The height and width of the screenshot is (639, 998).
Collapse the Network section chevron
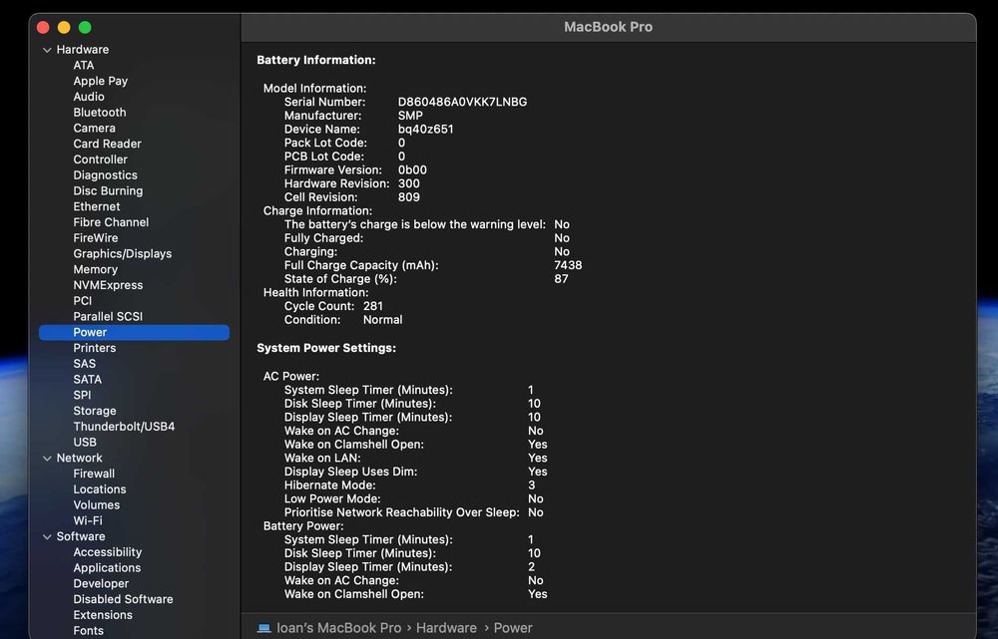coord(47,459)
